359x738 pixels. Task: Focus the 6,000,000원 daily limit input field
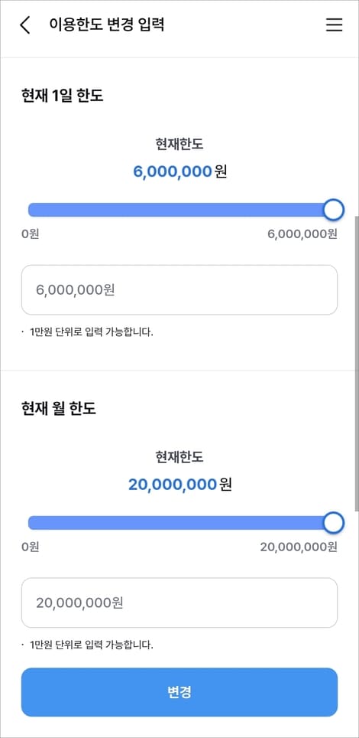point(179,290)
